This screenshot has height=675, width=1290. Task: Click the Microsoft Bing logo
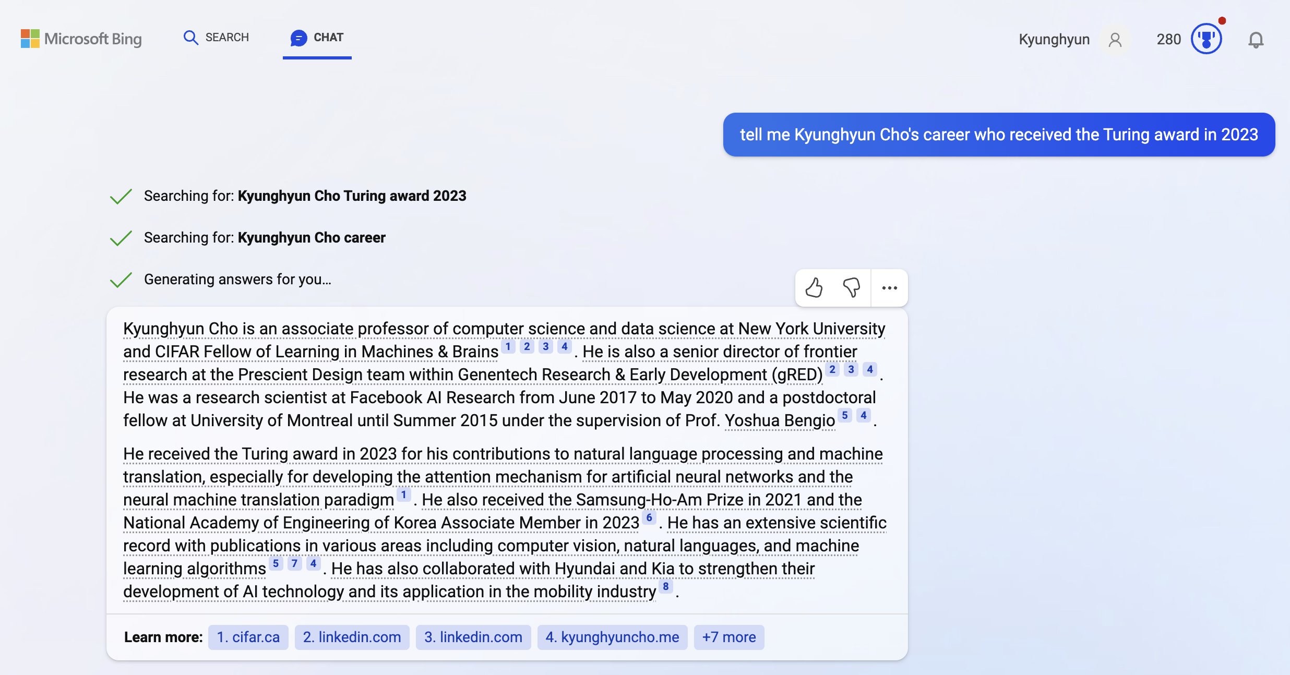click(81, 39)
